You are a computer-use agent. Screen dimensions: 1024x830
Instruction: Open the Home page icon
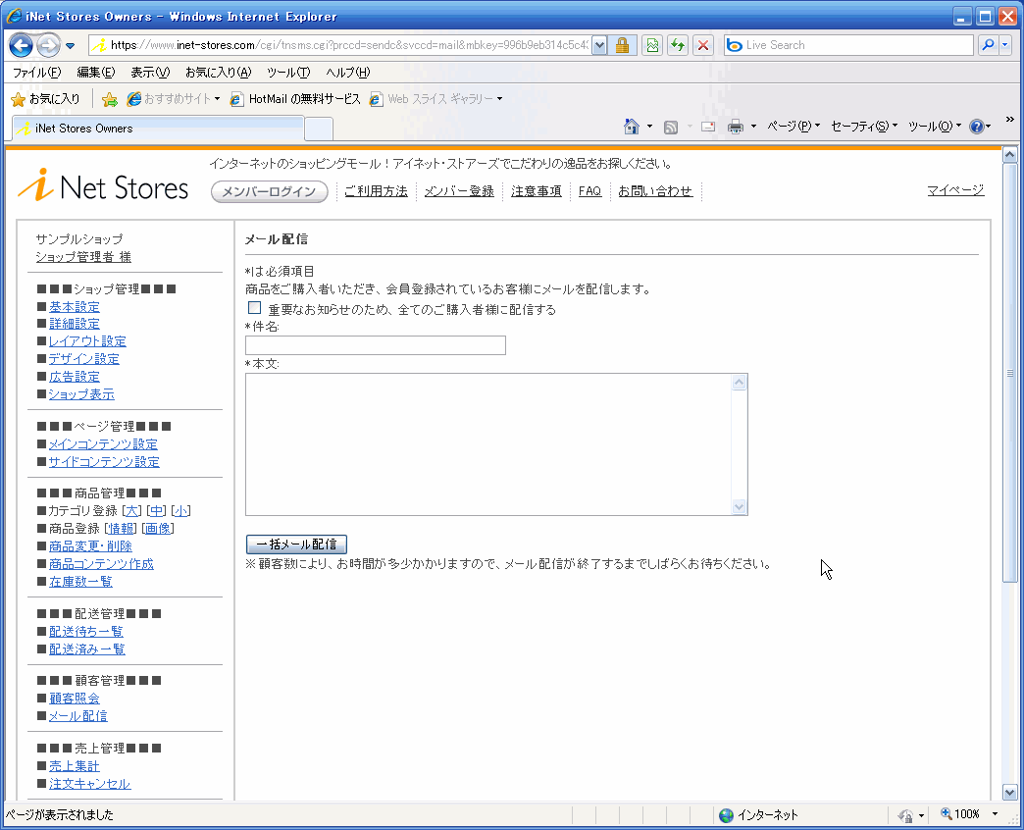click(633, 127)
